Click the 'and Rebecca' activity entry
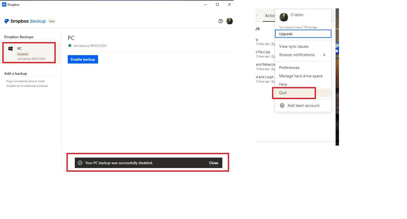The width and height of the screenshot is (407, 219). pos(265,64)
